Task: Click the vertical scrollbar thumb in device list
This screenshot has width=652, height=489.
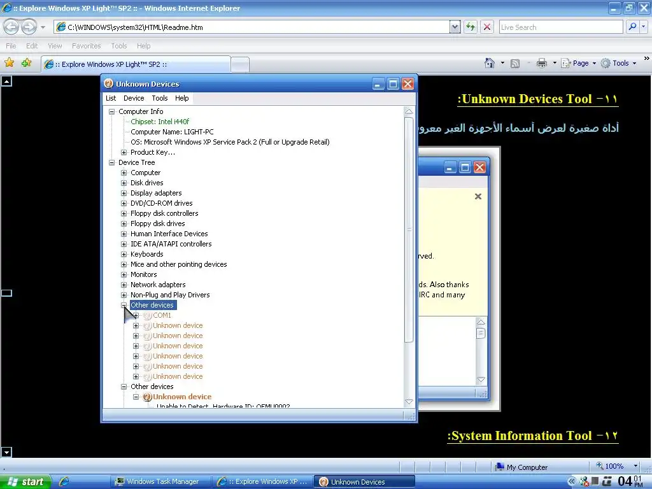Action: (409, 229)
